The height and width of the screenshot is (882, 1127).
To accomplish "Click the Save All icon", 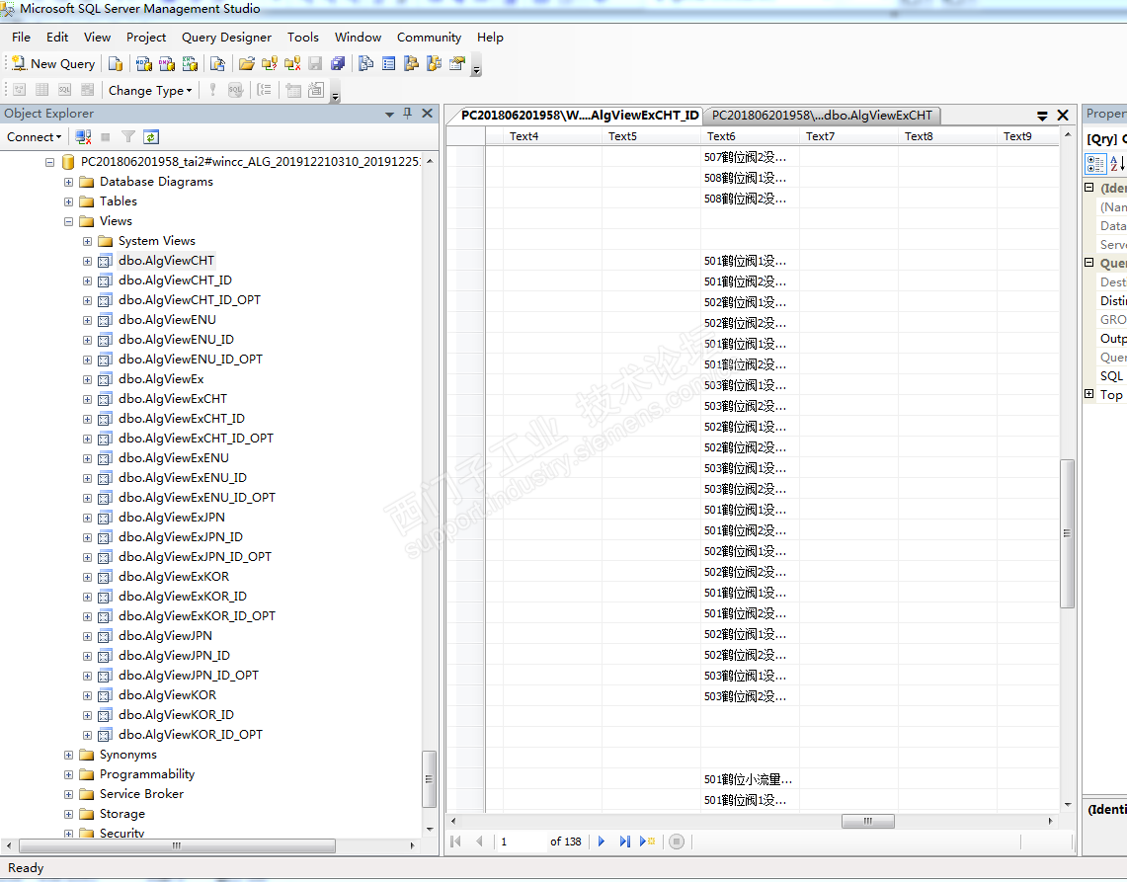I will tap(338, 64).
